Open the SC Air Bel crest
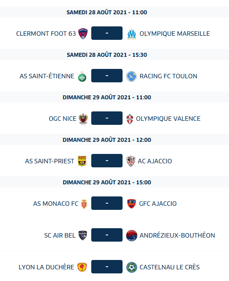 coord(83,235)
